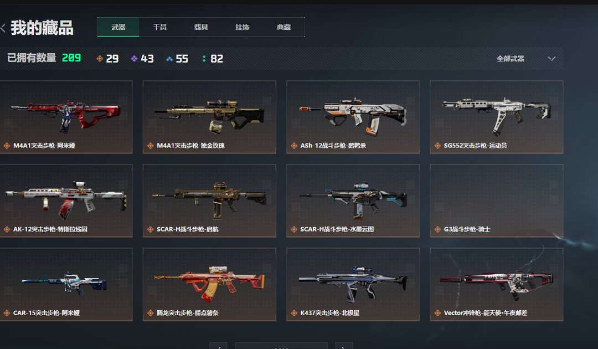Open the 挂饰 tab
This screenshot has width=598, height=349.
242,27
